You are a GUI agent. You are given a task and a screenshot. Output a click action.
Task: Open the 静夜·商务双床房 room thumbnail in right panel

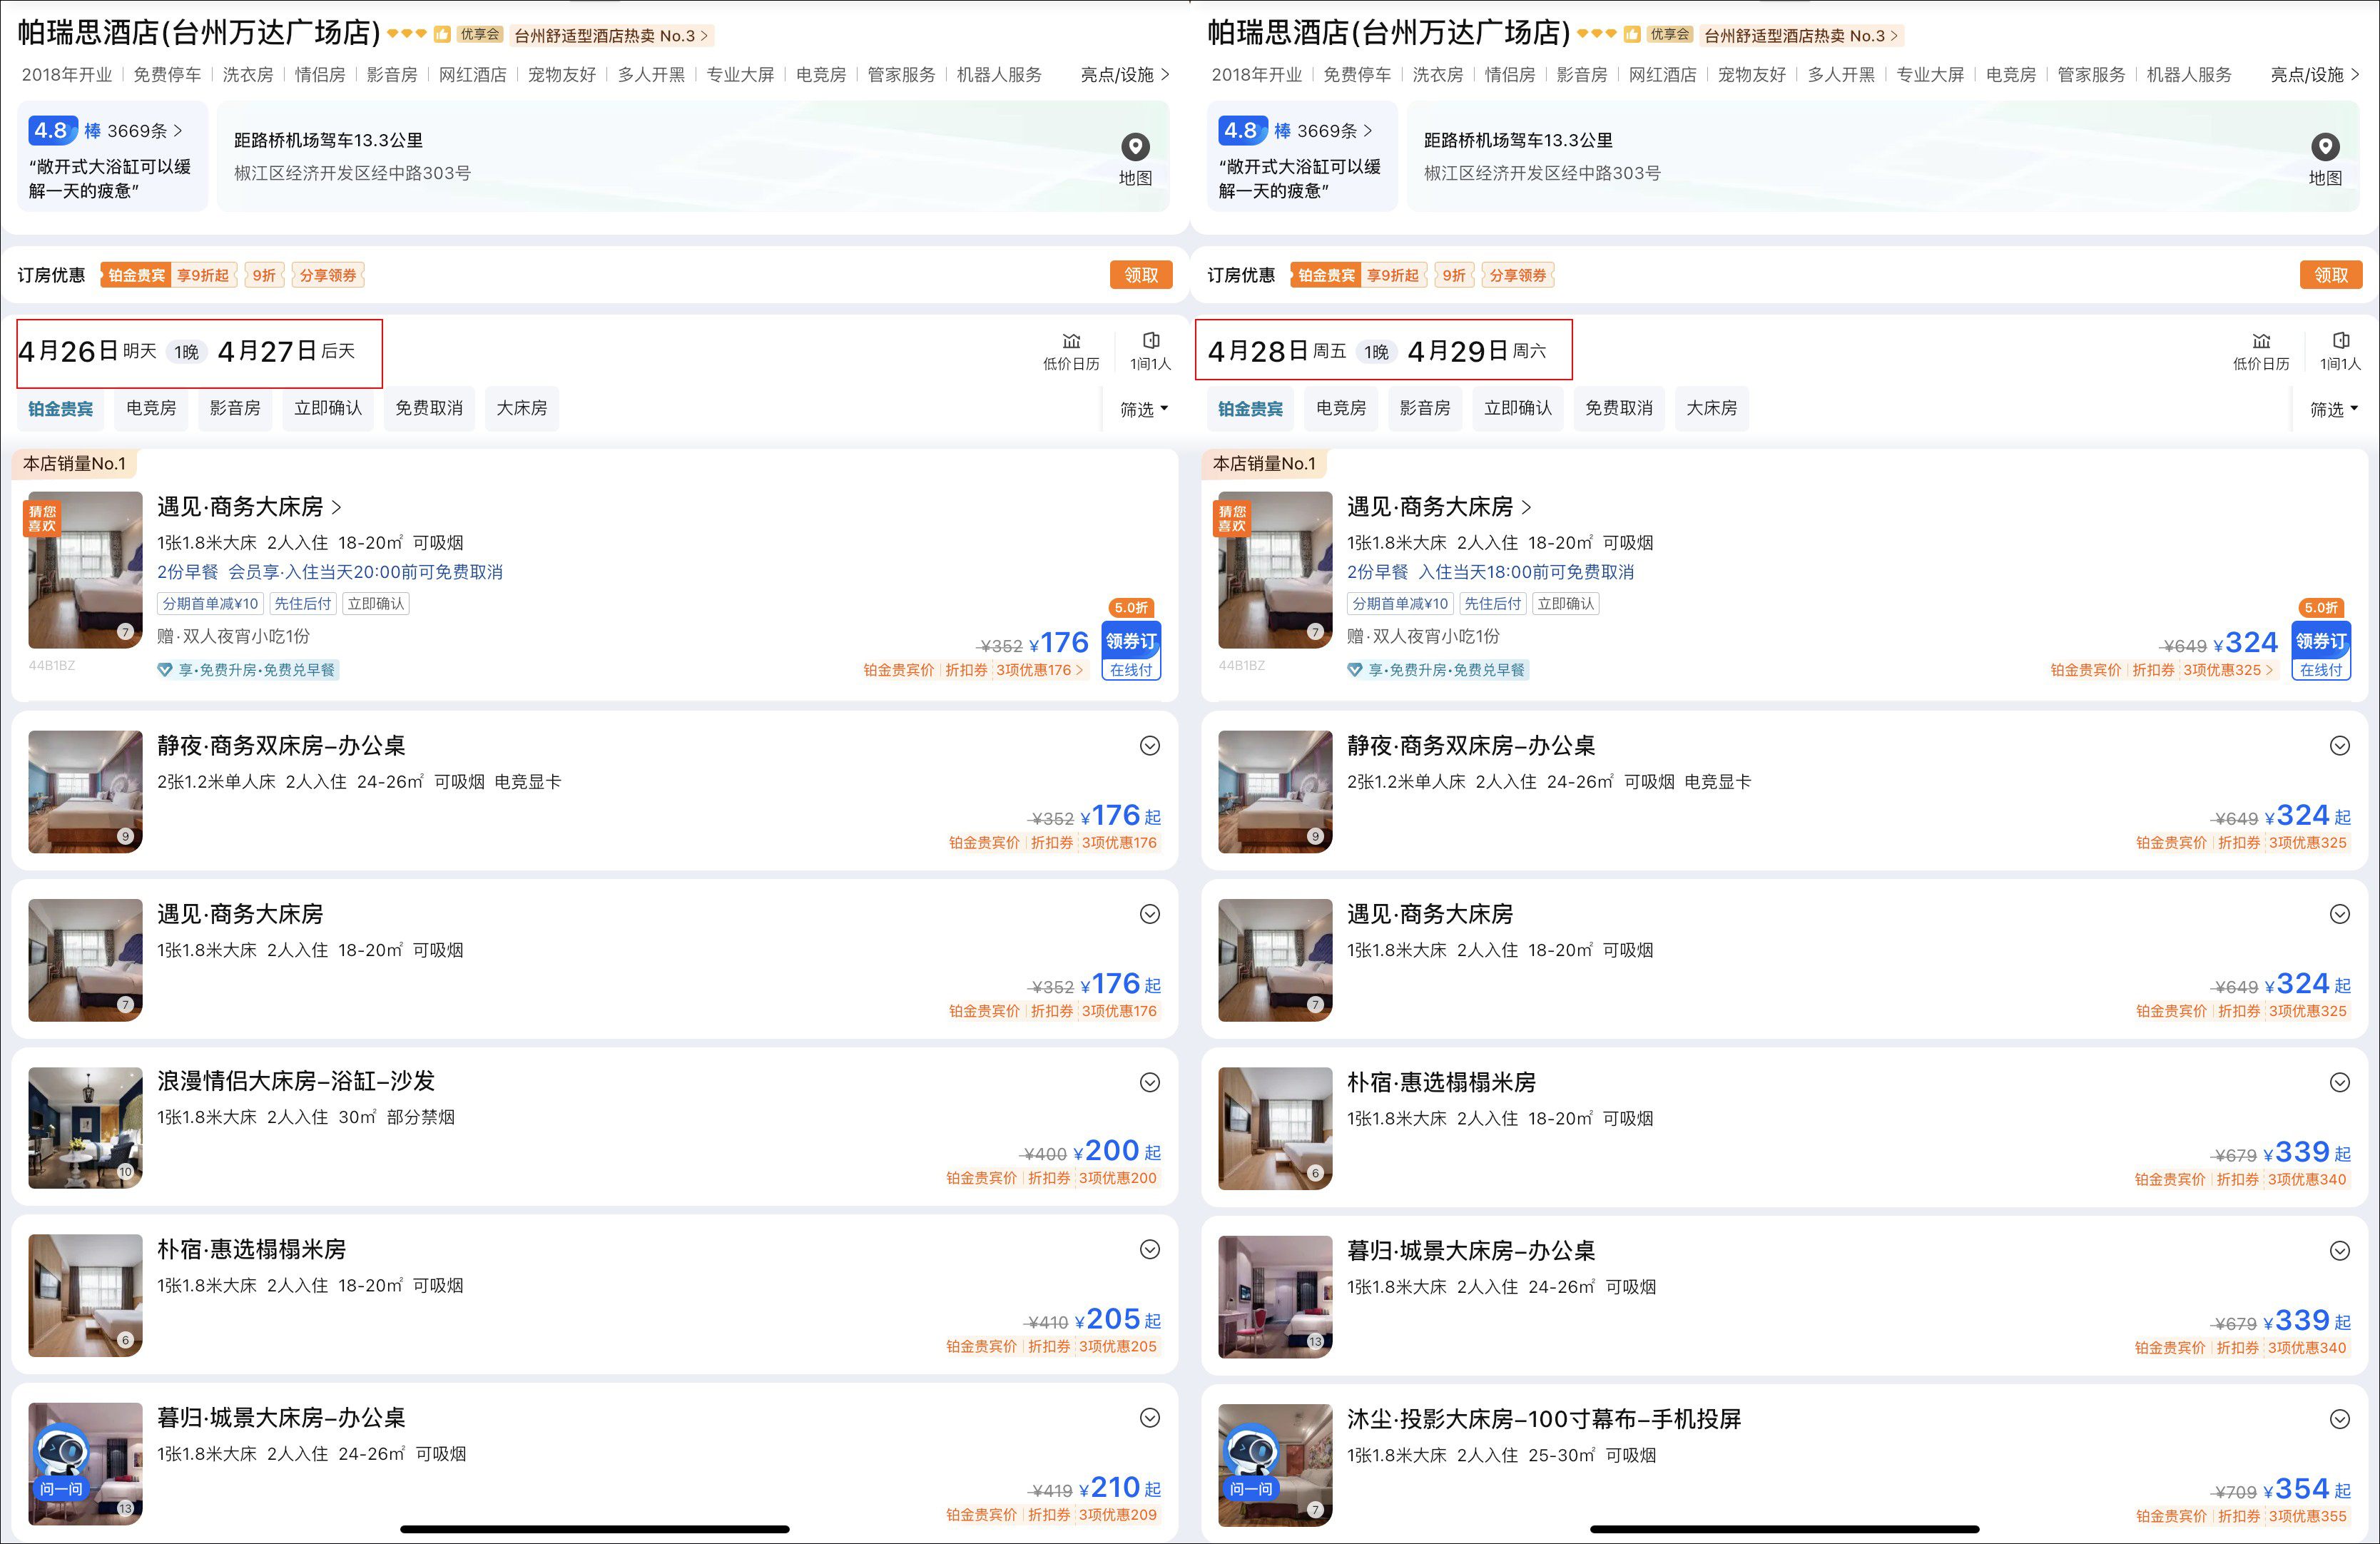point(1275,791)
